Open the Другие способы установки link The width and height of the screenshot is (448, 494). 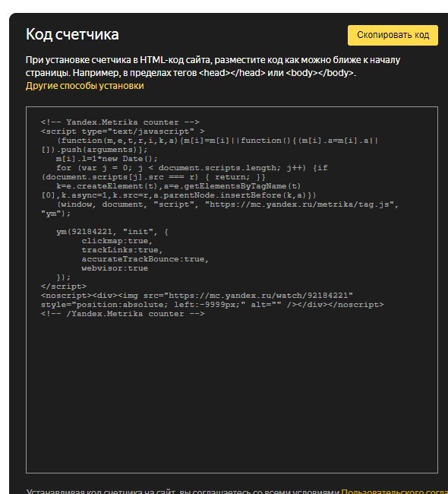85,86
